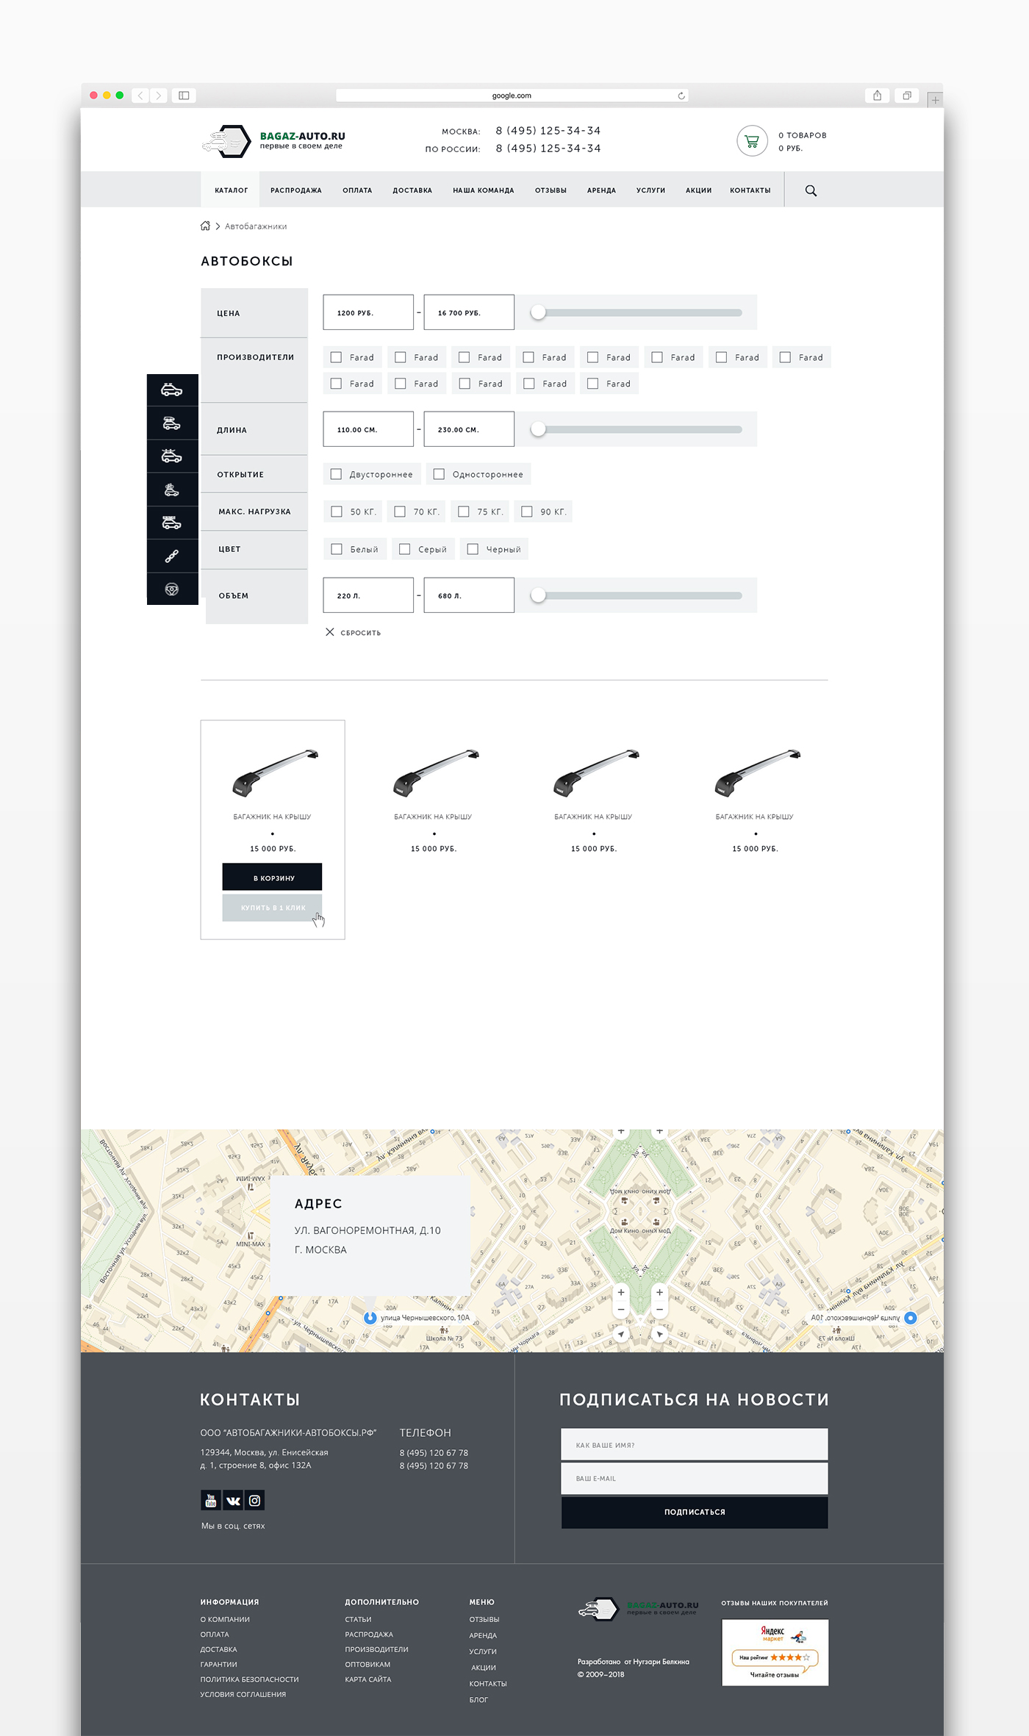Open the Карта сайта footer link
Screen dimensions: 1029x1736
[x=368, y=1679]
